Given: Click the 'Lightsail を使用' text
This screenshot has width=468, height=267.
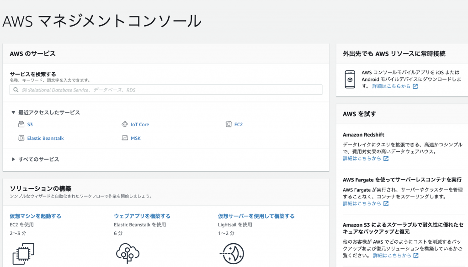Looking at the screenshot, I should [235, 224].
